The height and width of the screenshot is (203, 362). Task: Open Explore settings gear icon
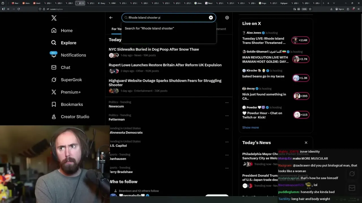(227, 17)
